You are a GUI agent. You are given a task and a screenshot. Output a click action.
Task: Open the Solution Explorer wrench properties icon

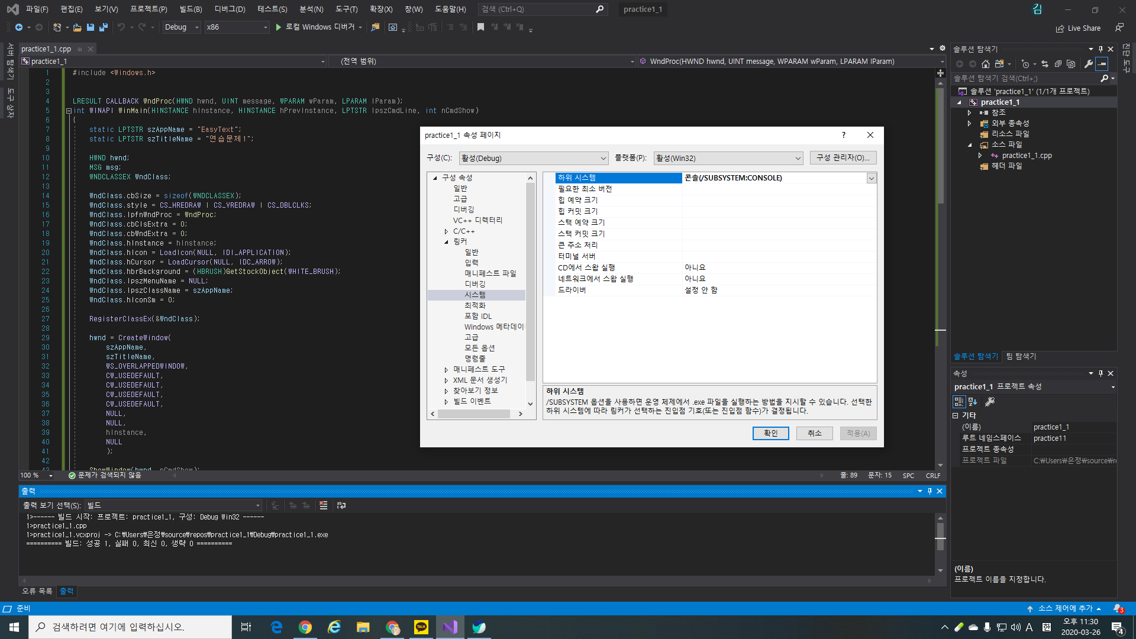point(1088,64)
